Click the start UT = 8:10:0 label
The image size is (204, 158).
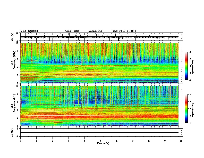(124, 31)
